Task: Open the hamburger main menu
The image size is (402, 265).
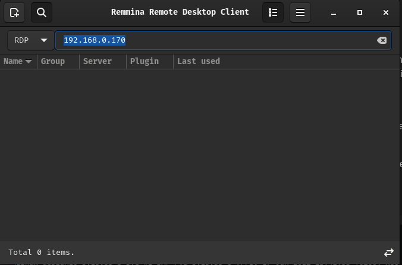Action: click(x=300, y=12)
